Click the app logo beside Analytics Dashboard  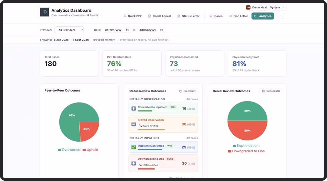pyautogui.click(x=44, y=12)
